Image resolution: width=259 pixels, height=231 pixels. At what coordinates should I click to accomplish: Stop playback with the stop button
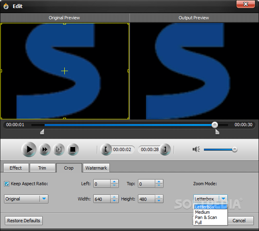[73, 149]
